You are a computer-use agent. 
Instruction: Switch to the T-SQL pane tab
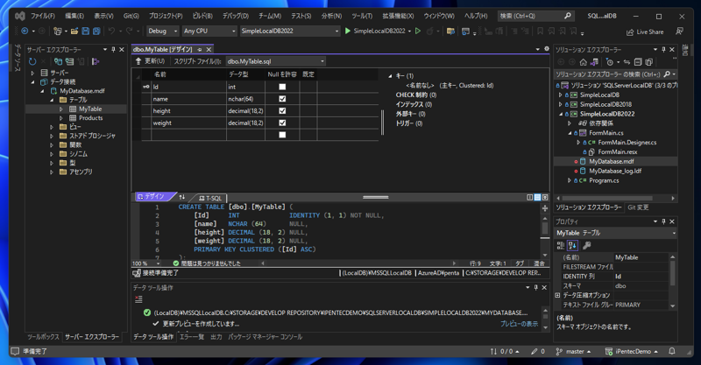(x=210, y=198)
